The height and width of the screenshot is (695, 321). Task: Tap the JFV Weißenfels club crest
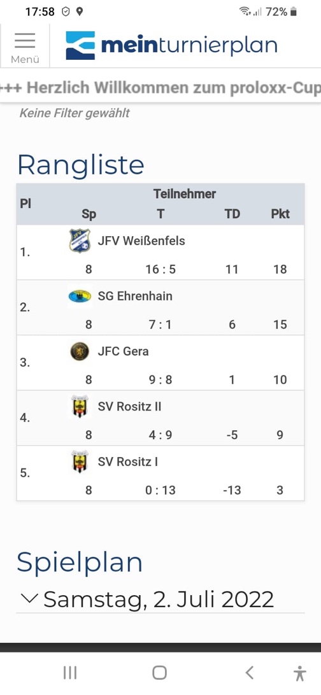(80, 241)
